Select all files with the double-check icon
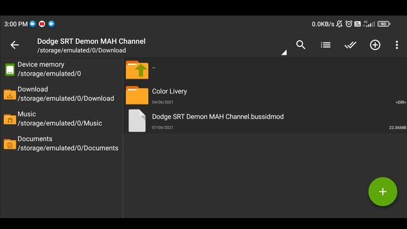This screenshot has width=407, height=229. click(350, 45)
